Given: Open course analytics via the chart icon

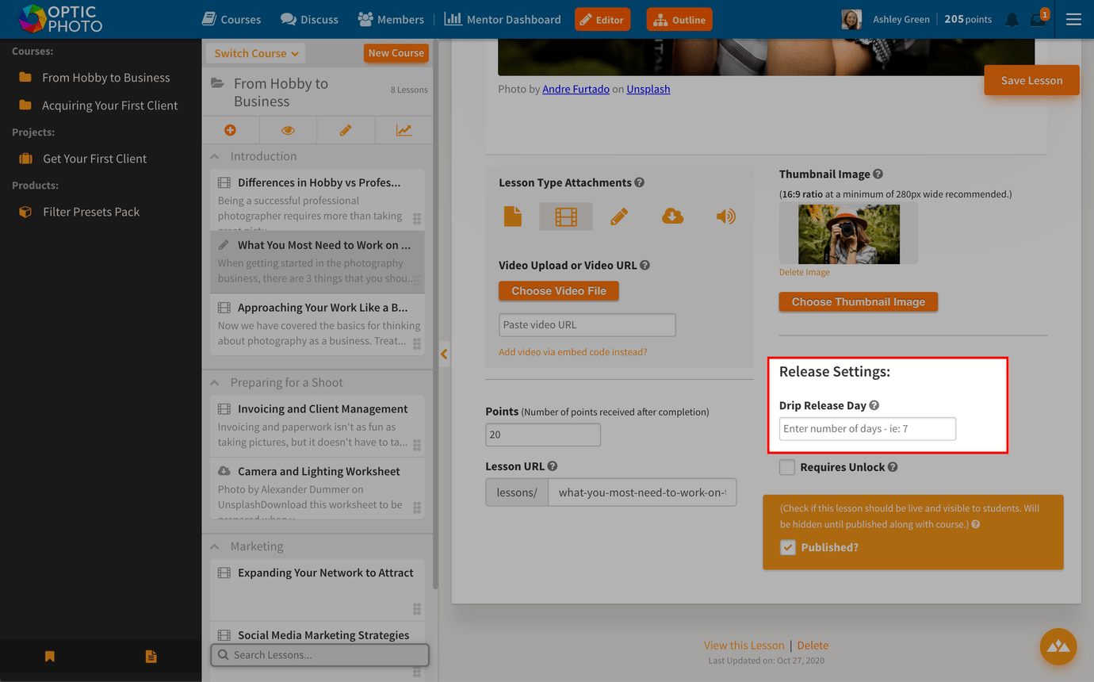Looking at the screenshot, I should 404,129.
